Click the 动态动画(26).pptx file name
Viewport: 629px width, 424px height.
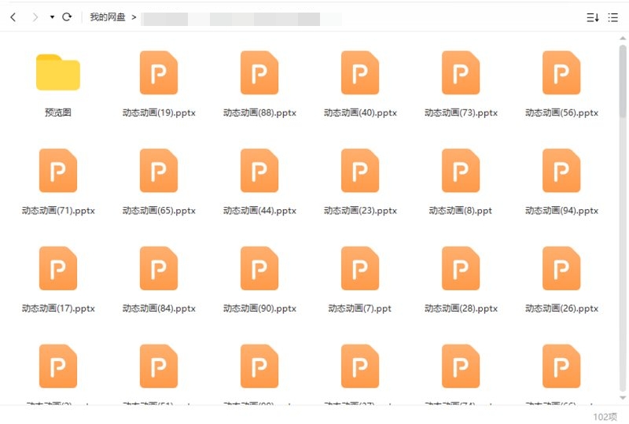pos(561,309)
